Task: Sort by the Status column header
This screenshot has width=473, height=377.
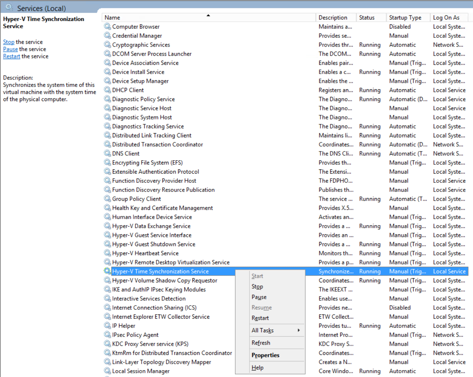Action: (x=367, y=18)
